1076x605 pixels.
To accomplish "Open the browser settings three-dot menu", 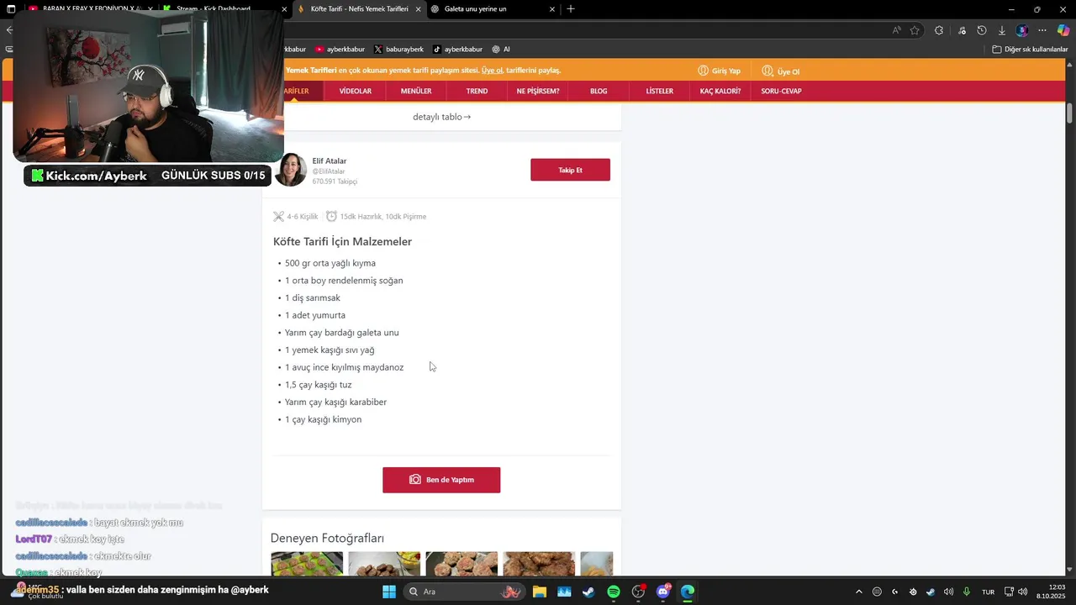I will pyautogui.click(x=1042, y=30).
